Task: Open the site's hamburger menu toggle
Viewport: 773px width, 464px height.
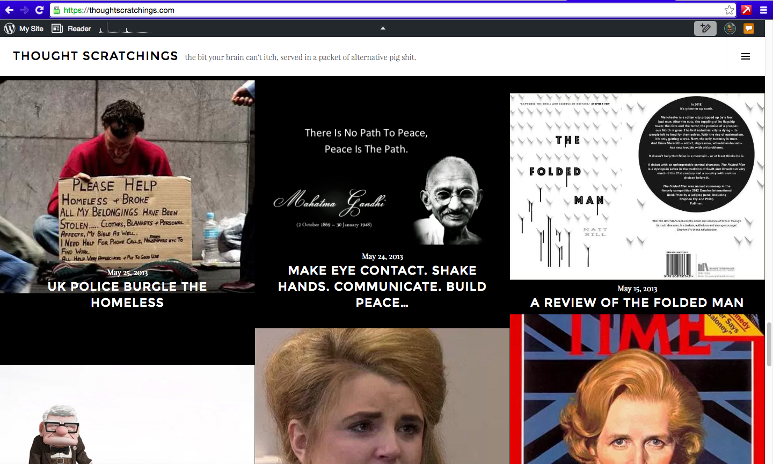Action: (746, 56)
